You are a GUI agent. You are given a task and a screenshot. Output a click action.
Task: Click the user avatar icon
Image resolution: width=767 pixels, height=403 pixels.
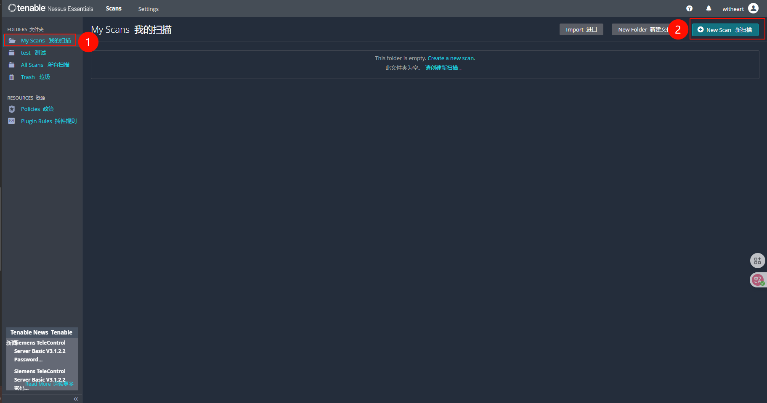tap(753, 8)
